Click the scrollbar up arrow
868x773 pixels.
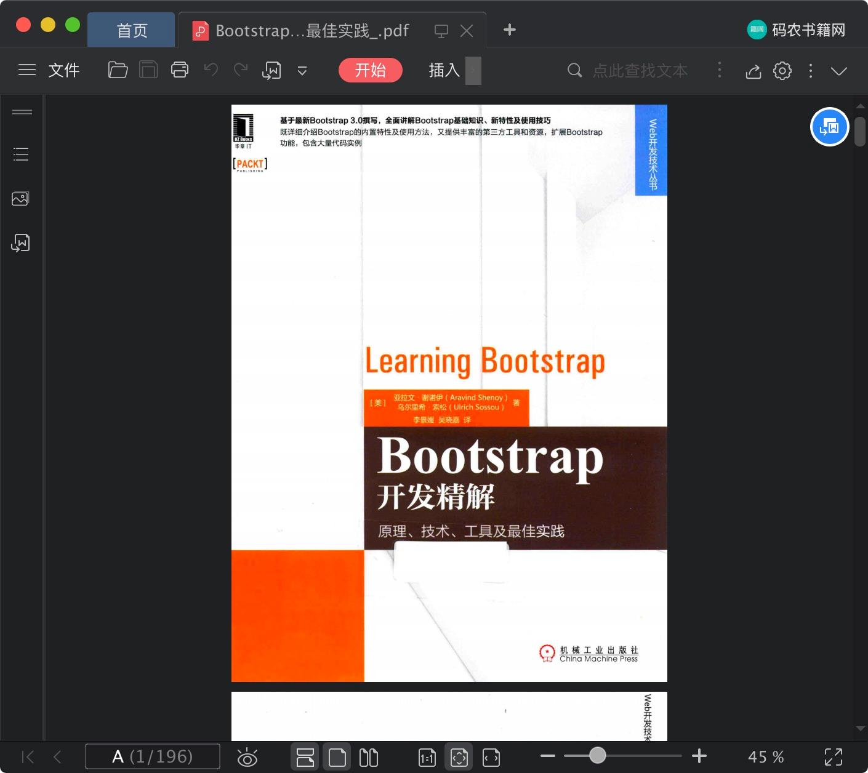[x=860, y=106]
